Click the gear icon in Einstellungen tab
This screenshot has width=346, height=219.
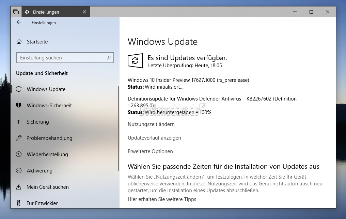click(27, 12)
